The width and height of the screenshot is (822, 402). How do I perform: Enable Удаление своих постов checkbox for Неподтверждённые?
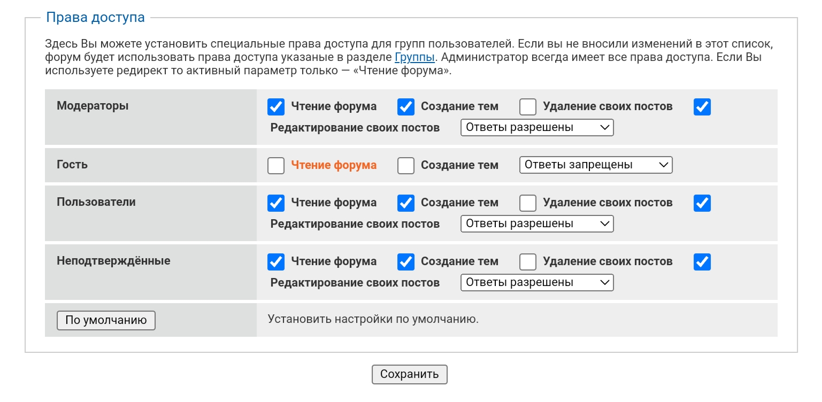tap(528, 262)
